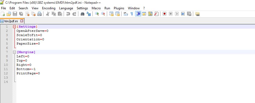The image size is (255, 103).
Task: Collapse the [Margins] section fold marker
Action: point(14,52)
